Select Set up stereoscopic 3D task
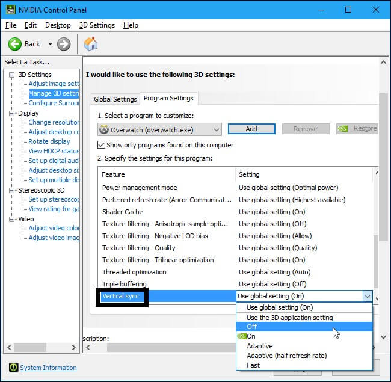Image resolution: width=391 pixels, height=382 pixels. (x=54, y=199)
